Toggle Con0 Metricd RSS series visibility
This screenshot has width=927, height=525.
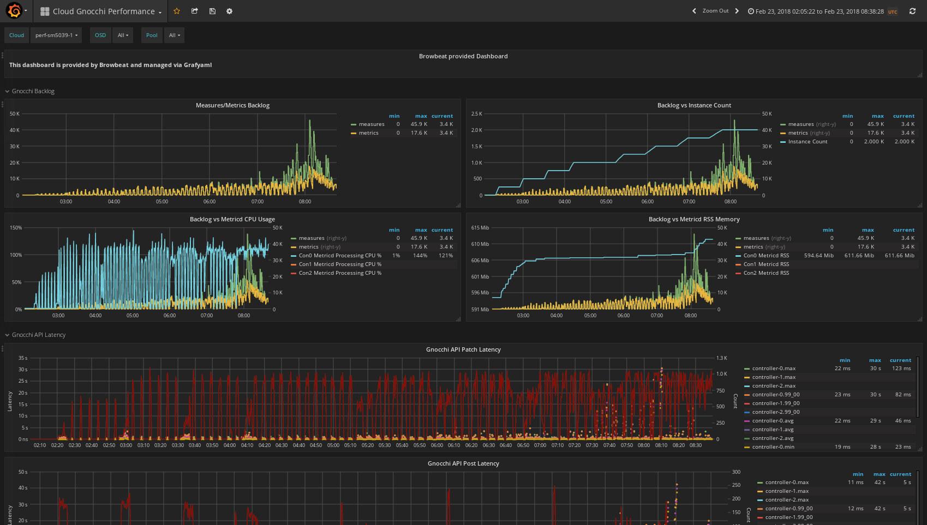pyautogui.click(x=766, y=256)
